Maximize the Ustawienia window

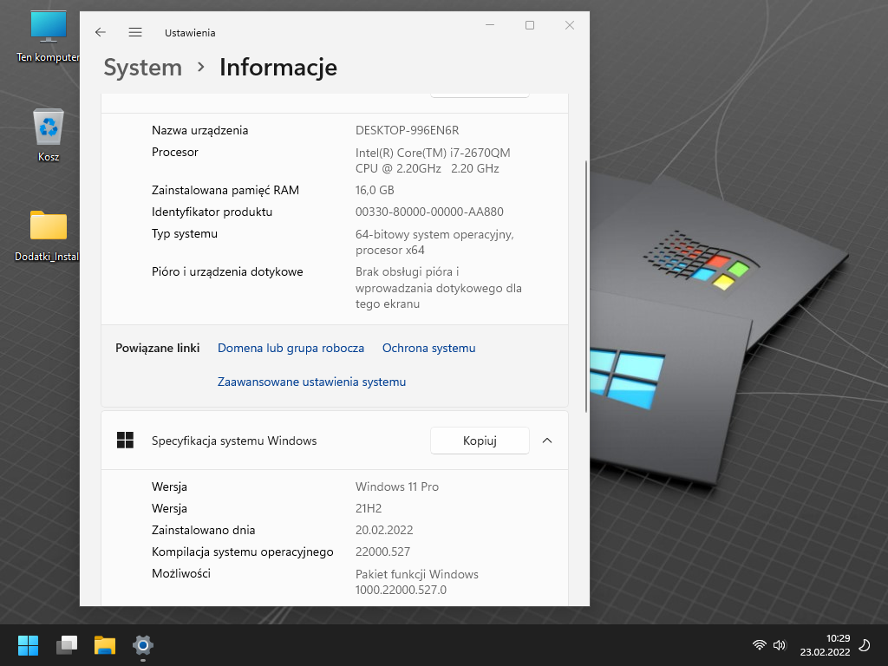pyautogui.click(x=530, y=25)
